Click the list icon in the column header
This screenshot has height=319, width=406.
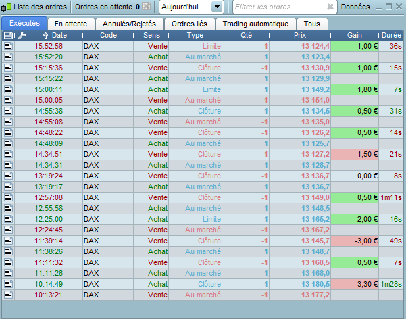pos(8,35)
